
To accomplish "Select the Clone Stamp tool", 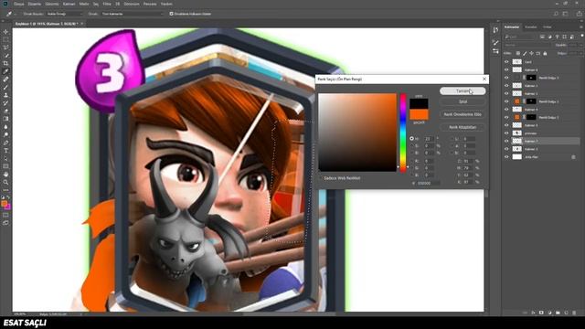I will (x=5, y=95).
